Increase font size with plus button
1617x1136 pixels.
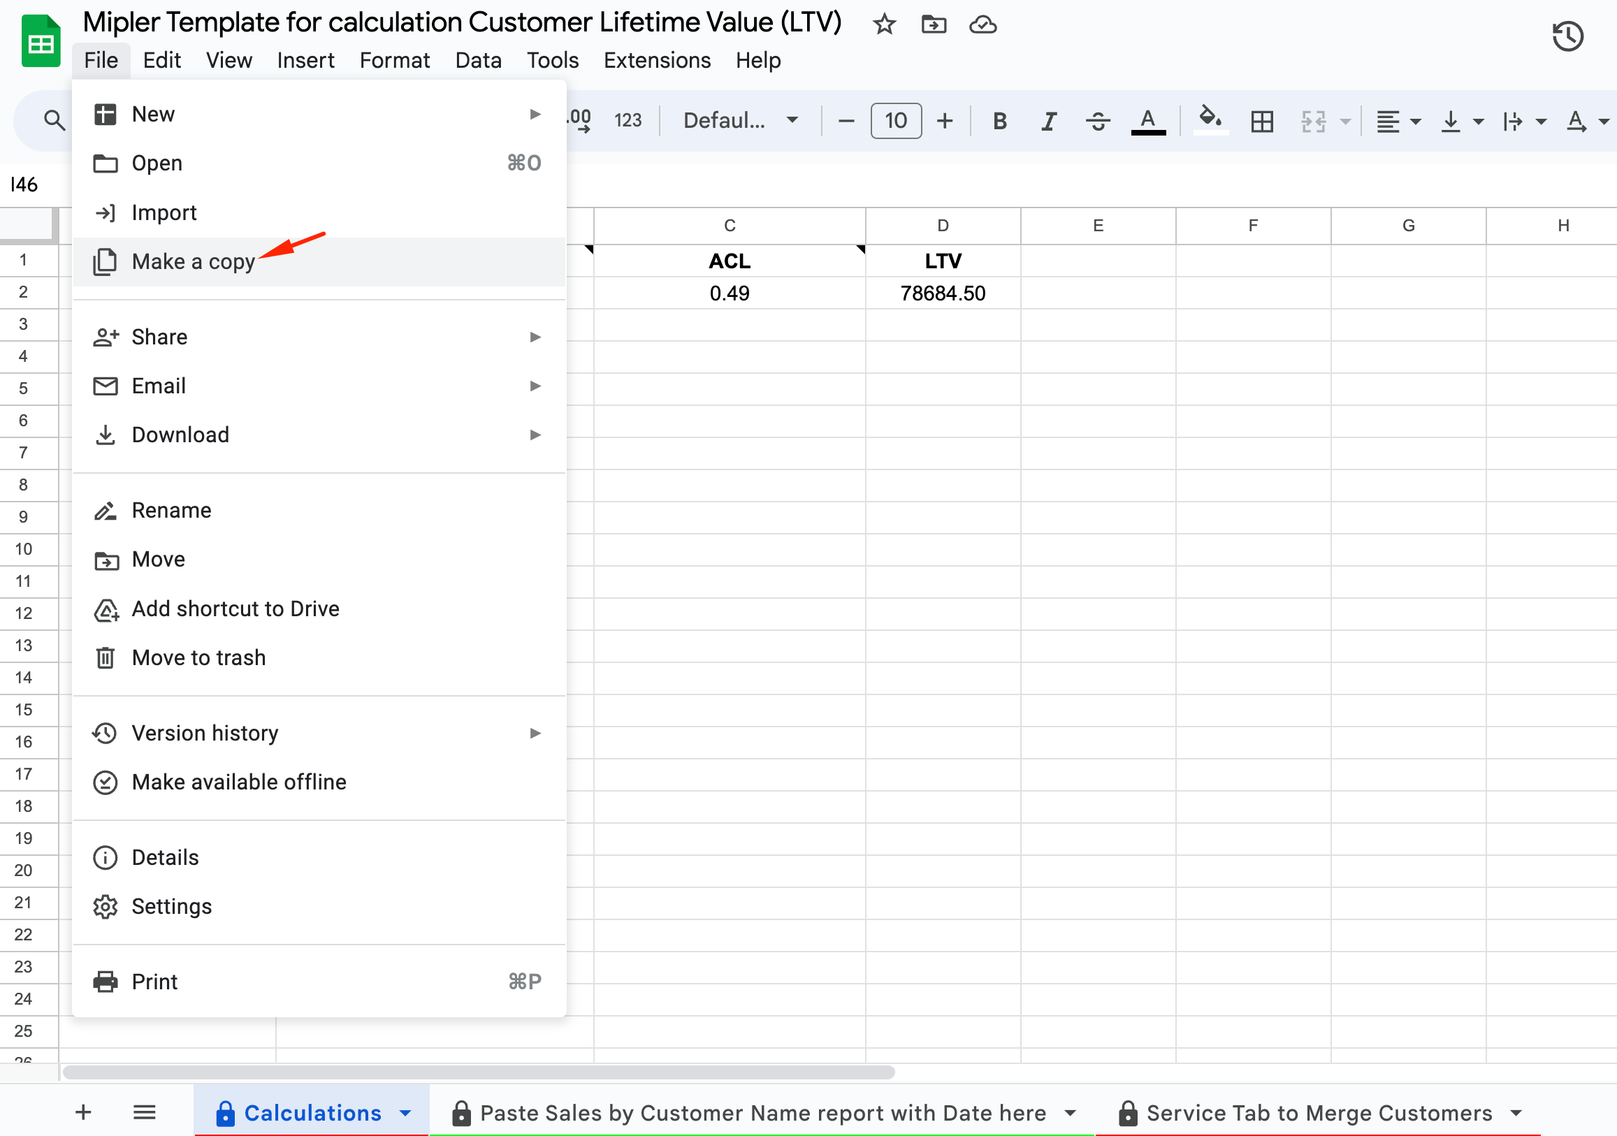tap(945, 121)
